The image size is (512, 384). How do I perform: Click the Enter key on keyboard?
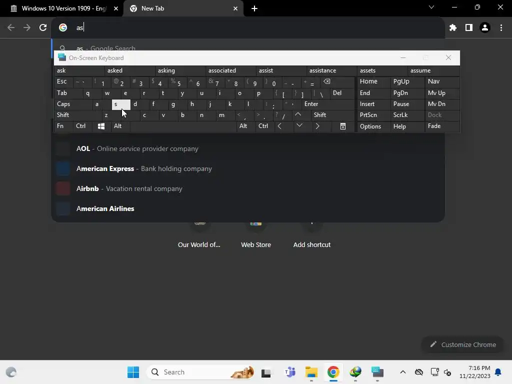328,104
